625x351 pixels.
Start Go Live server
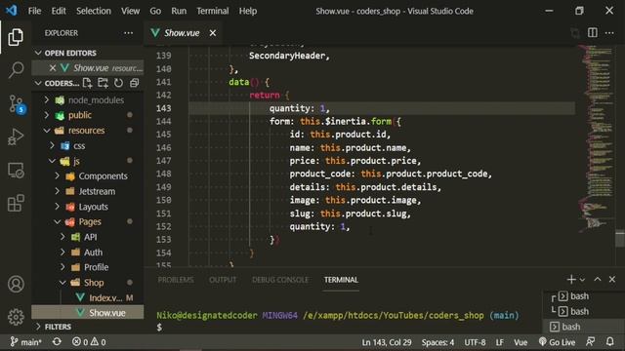[x=557, y=342]
